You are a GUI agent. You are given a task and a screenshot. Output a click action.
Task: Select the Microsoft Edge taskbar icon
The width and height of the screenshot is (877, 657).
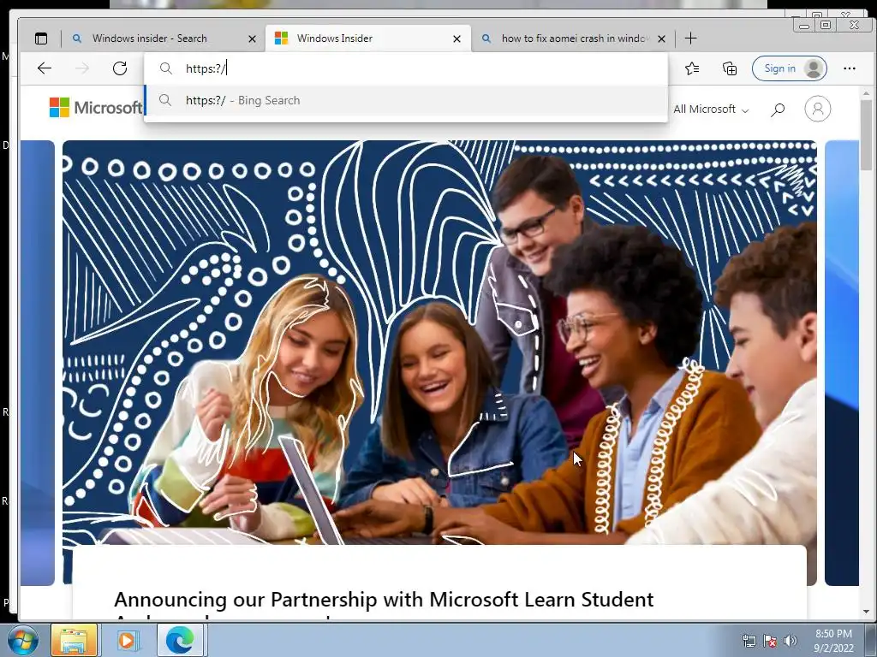180,640
